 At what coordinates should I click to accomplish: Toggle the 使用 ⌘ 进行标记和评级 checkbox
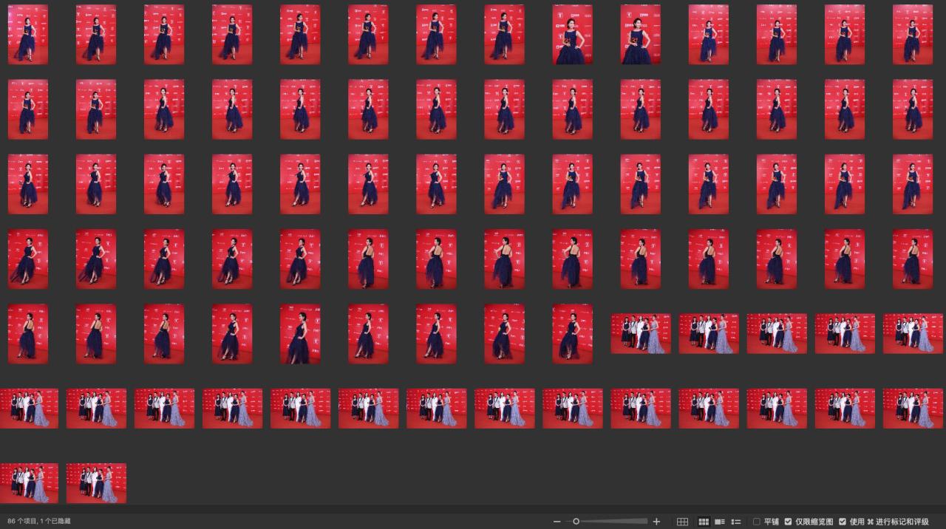843,522
